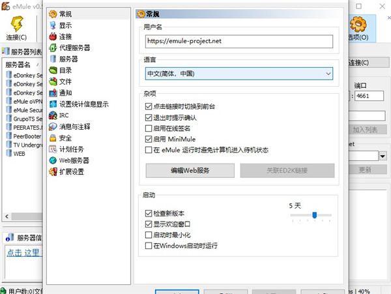Uncheck 检查新版本
Viewport: 391px width, 294px height.
point(149,213)
